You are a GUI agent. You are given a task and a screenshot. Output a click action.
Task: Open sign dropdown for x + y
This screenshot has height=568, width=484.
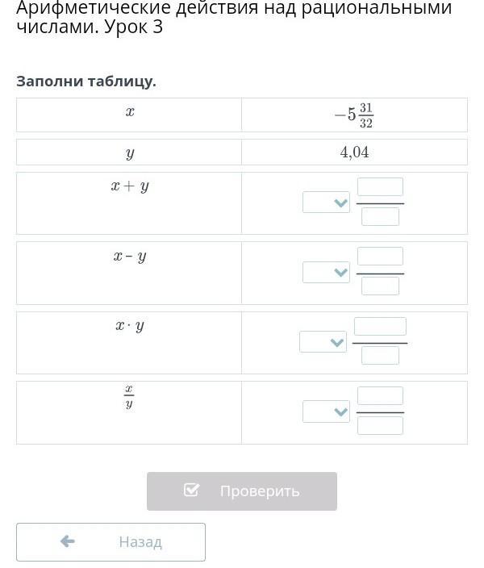[x=327, y=203]
